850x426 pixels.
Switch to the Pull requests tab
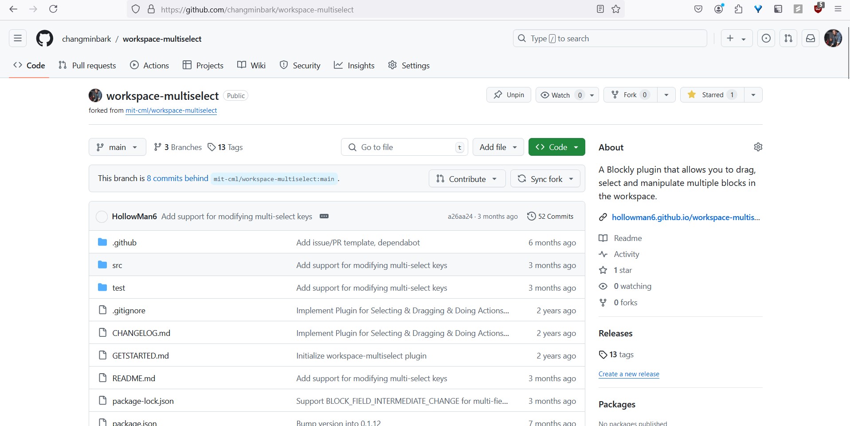tap(87, 65)
